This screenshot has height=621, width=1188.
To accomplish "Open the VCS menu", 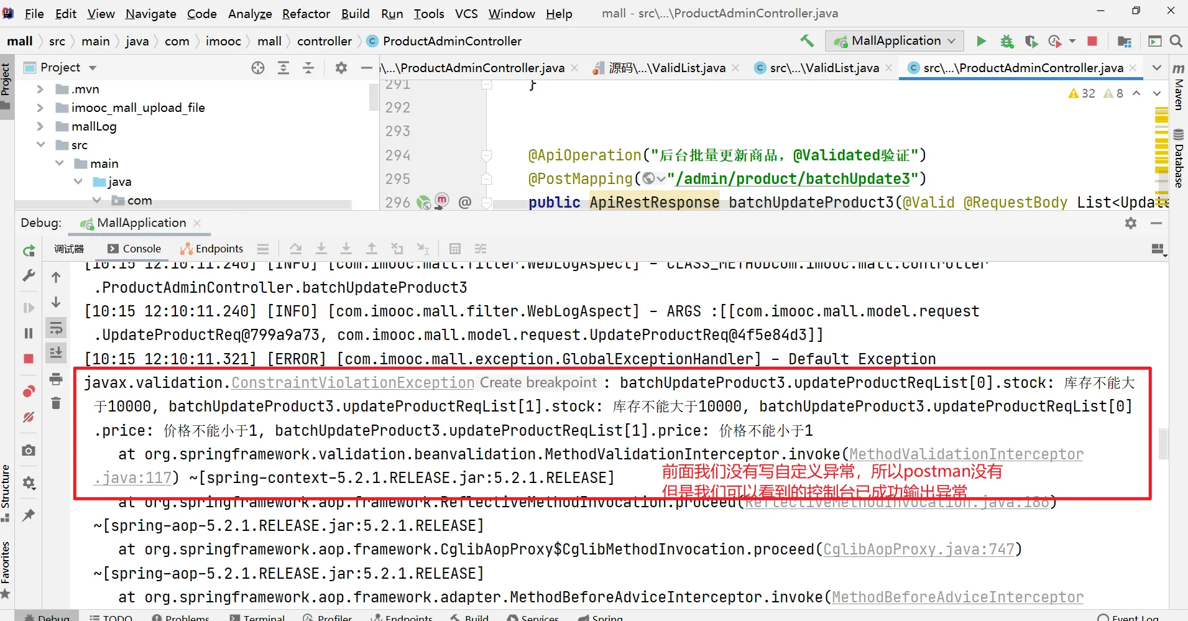I will coord(466,14).
